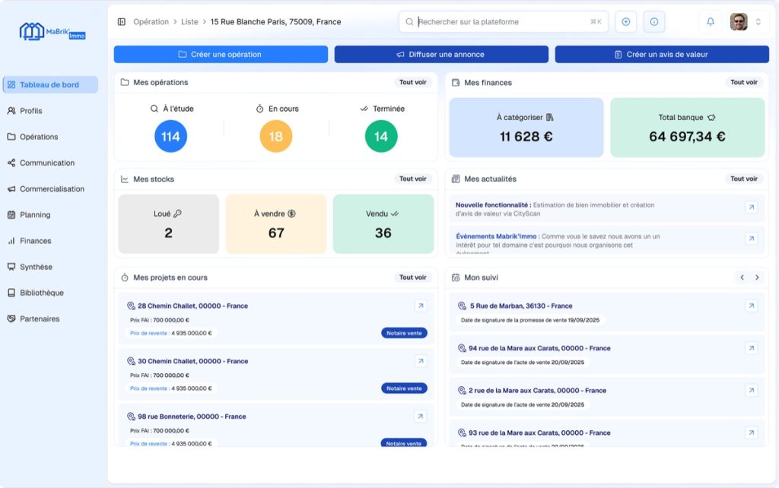Open the info circle icon in header
The height and width of the screenshot is (488, 779).
pos(653,22)
